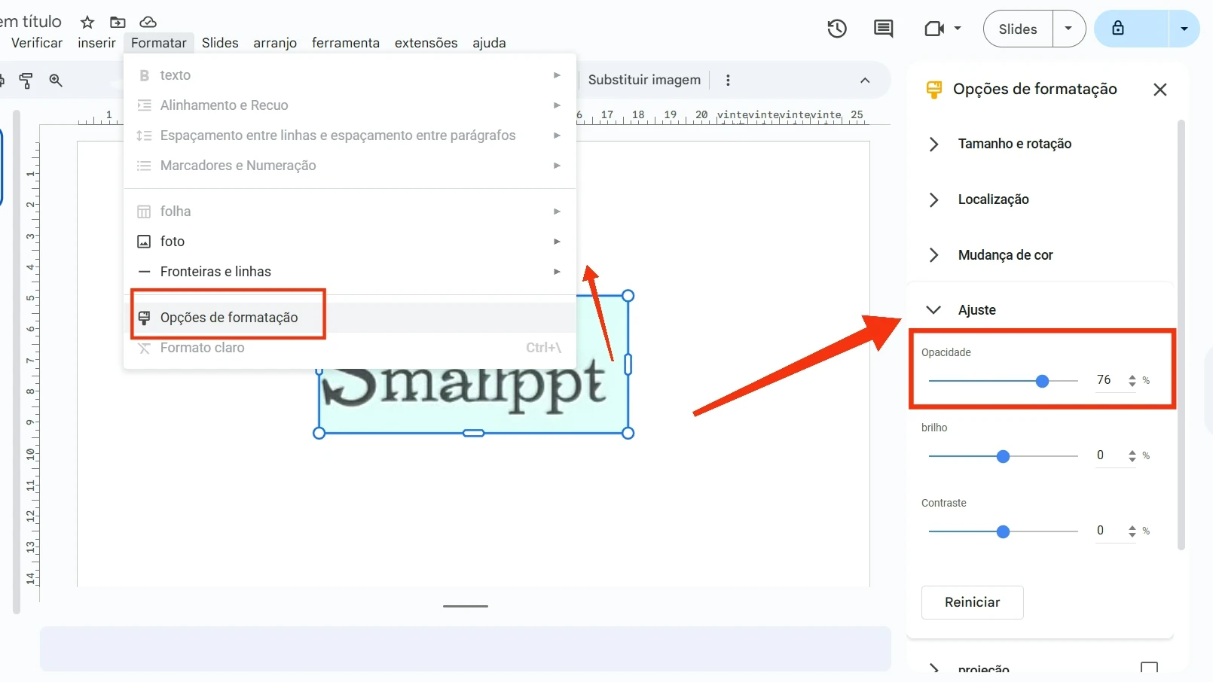This screenshot has height=682, width=1213.
Task: Star the presentation to favorite it
Action: coord(87,23)
